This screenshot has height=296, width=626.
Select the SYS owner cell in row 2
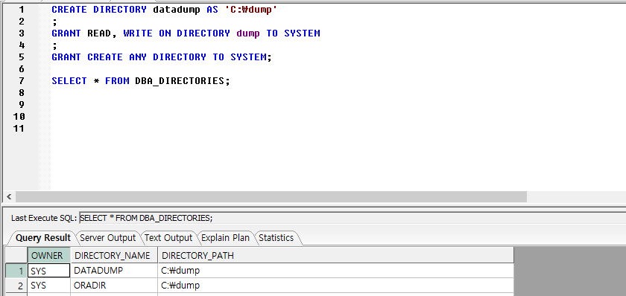tap(49, 286)
